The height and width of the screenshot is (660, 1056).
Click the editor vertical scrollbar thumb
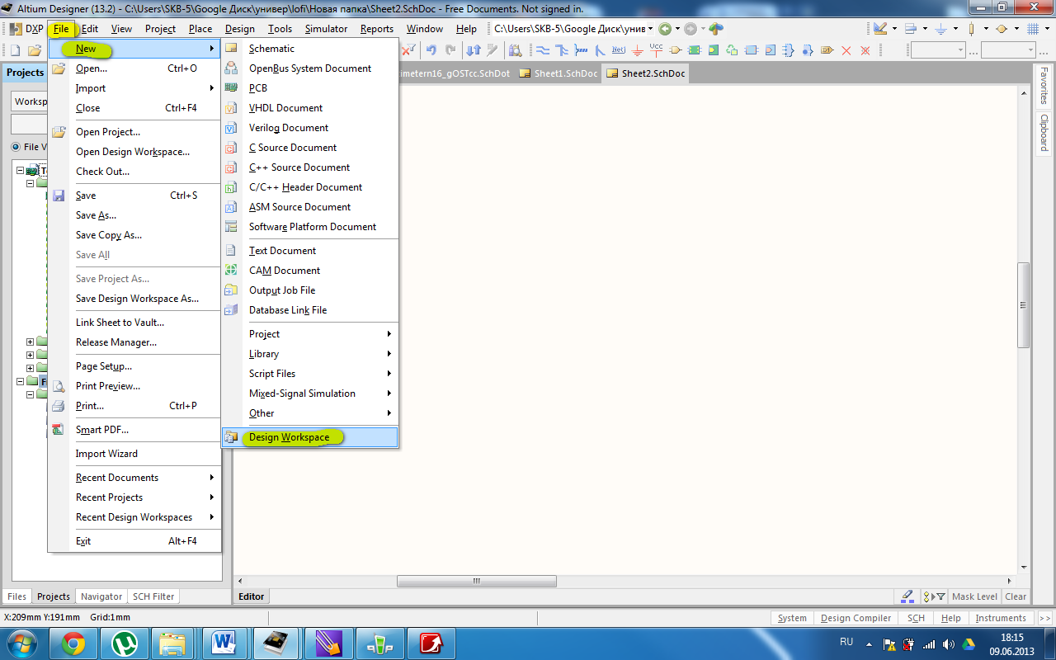point(1023,304)
